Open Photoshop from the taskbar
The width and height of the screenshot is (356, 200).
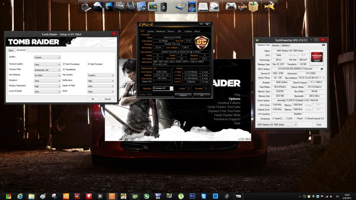coord(192,196)
